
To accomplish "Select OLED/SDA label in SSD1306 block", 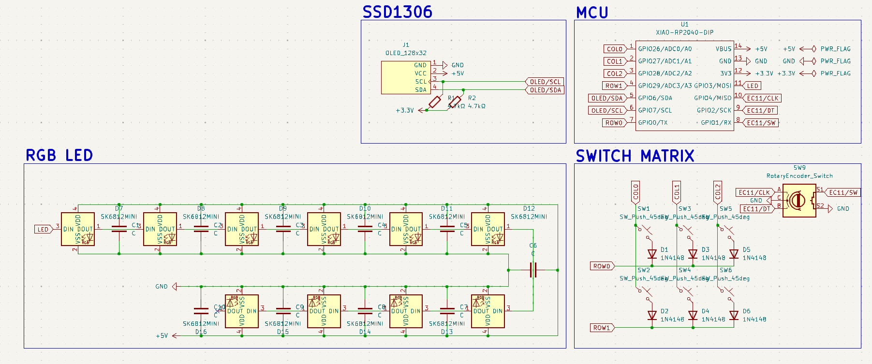I will coord(545,90).
